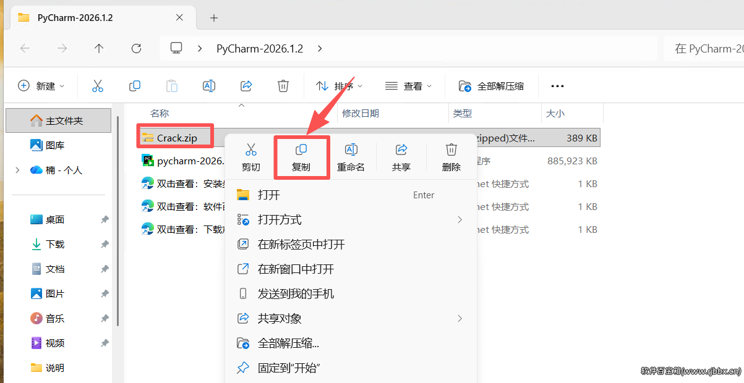Screen dimensions: 744x383
Task: Select 全部解压缩... context menu entry
Action: pos(351,343)
